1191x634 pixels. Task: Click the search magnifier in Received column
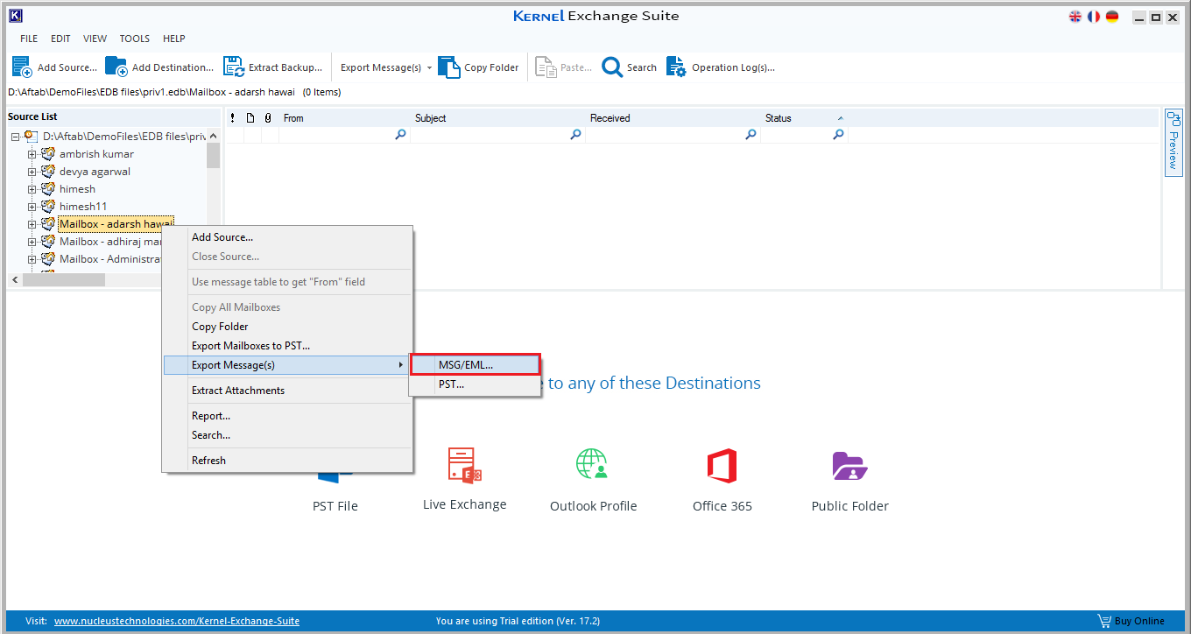(x=751, y=135)
